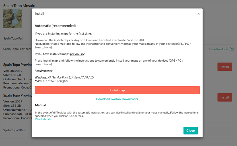Image resolution: width=237 pixels, height=146 pixels.
Task: Close the Install dialog with the X icon
Action: [198, 14]
